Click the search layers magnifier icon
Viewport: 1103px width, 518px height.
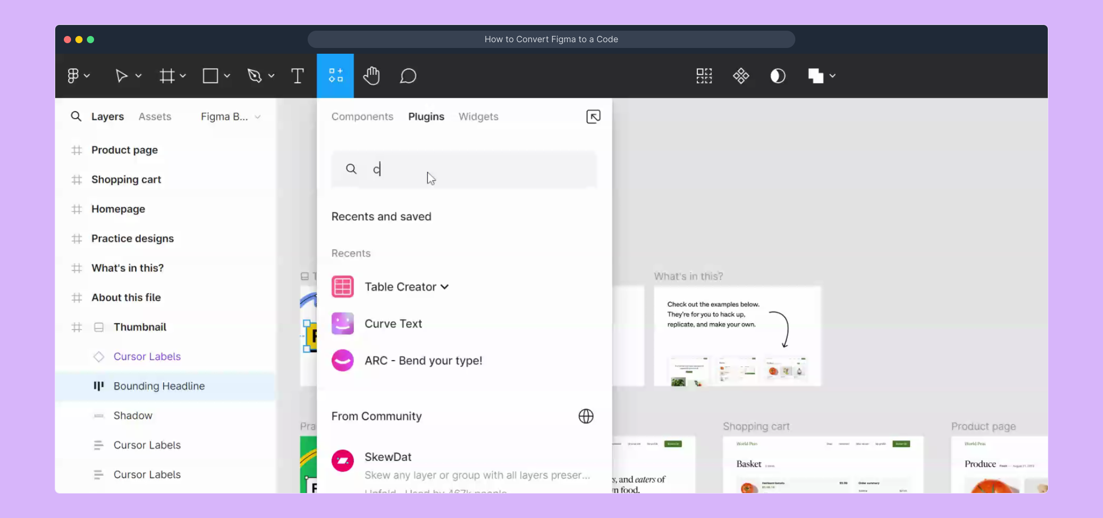point(76,117)
